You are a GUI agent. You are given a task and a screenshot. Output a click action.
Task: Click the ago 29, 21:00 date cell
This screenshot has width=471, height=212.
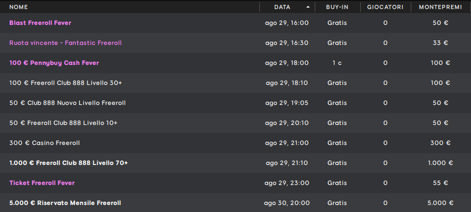(287, 143)
